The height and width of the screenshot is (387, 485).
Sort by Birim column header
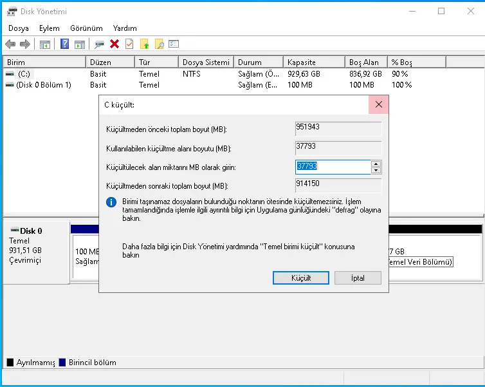click(x=44, y=62)
